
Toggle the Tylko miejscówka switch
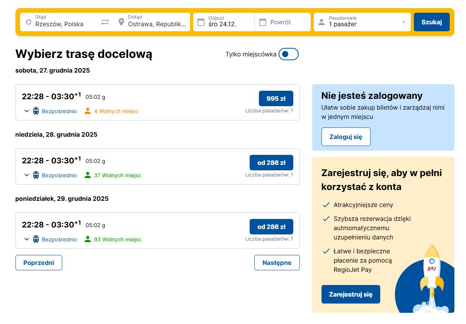(x=289, y=54)
